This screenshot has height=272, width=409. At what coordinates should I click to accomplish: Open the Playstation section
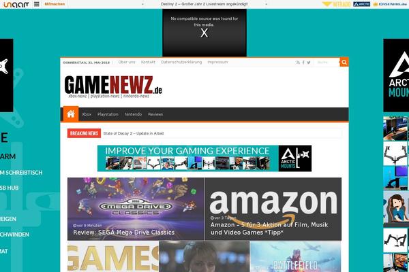pos(108,114)
